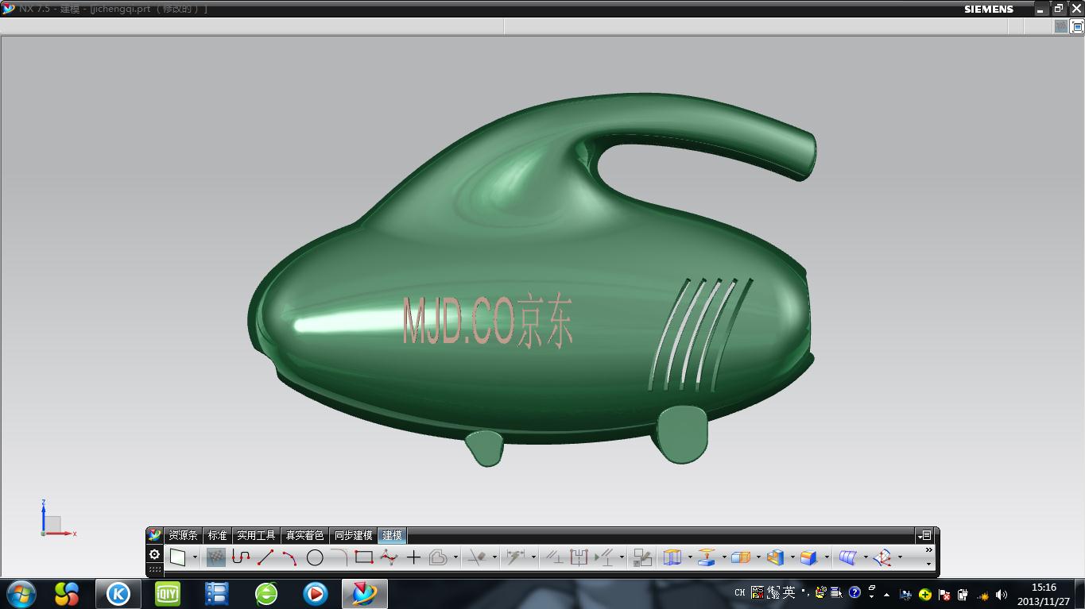Click the NX application taskbar button

coord(365,593)
